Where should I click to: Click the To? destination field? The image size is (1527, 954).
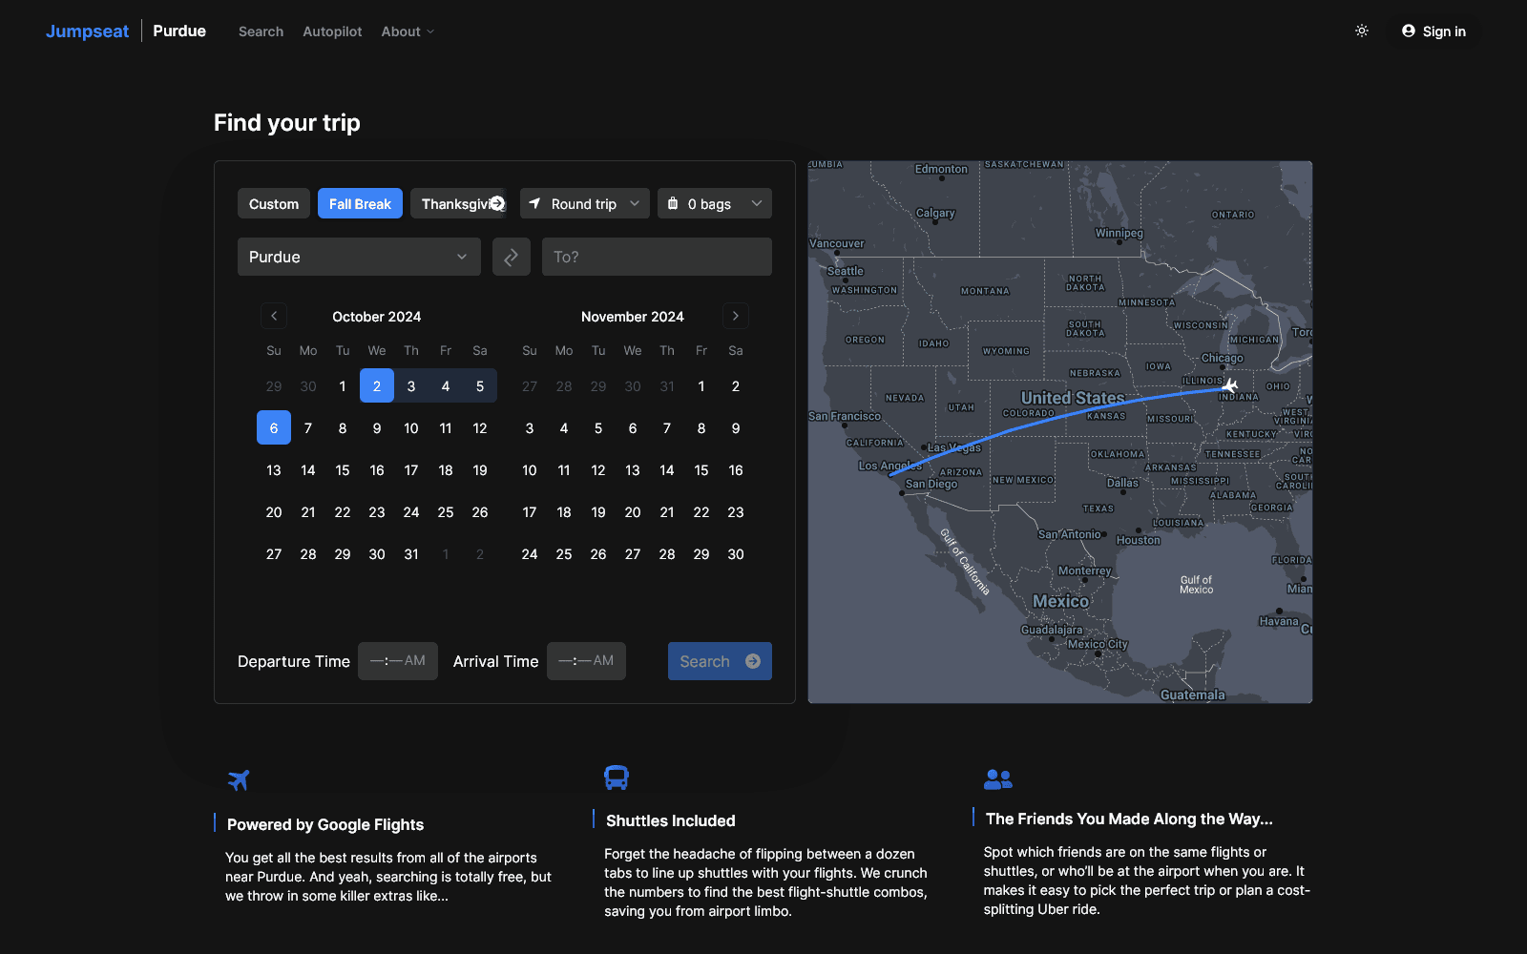pyautogui.click(x=657, y=257)
